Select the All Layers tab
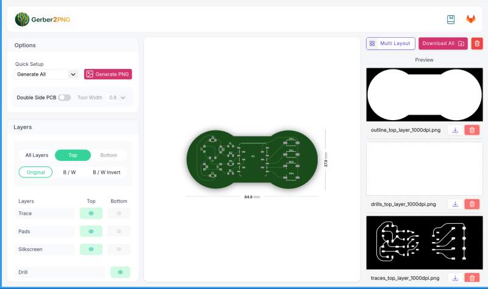Screen dimensions: 488x289 tap(37, 155)
